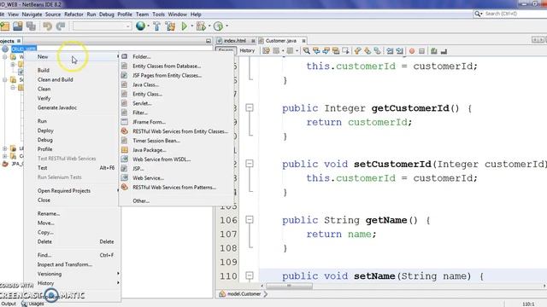547x307 pixels.
Task: Click the Find Next Occurrence icon
Action: pos(326,51)
